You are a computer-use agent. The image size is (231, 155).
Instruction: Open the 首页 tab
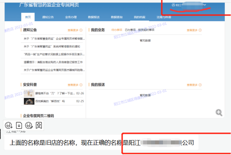28,17
